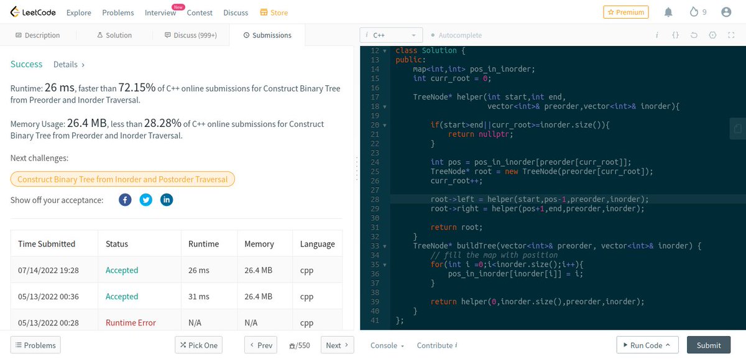Image resolution: width=746 pixels, height=359 pixels.
Task: Collapse code fold arrow at line 12
Action: pyautogui.click(x=385, y=50)
